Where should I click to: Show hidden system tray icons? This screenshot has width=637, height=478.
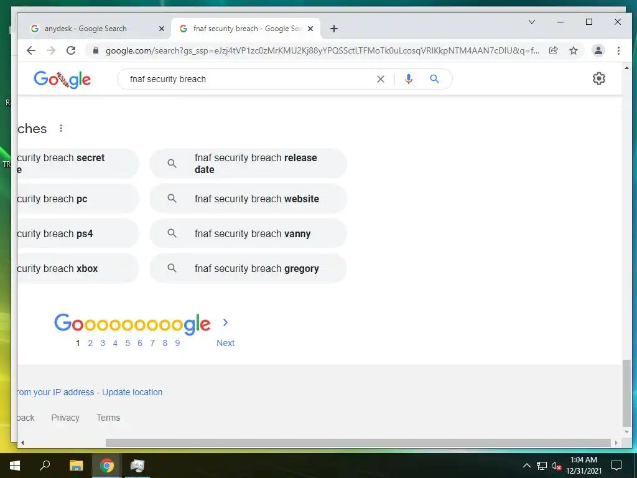click(526, 466)
